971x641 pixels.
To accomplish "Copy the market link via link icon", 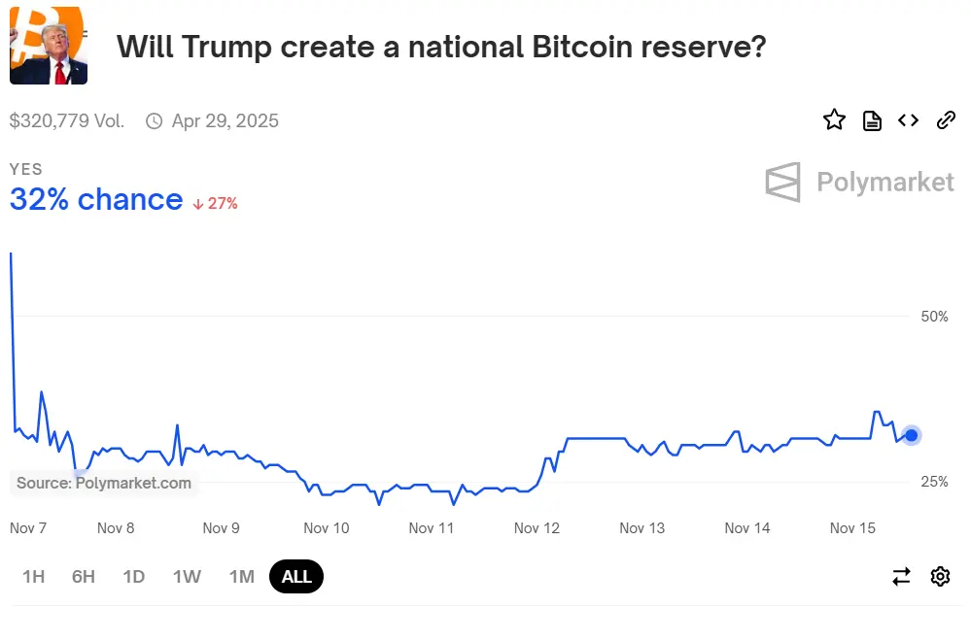I will [x=946, y=119].
